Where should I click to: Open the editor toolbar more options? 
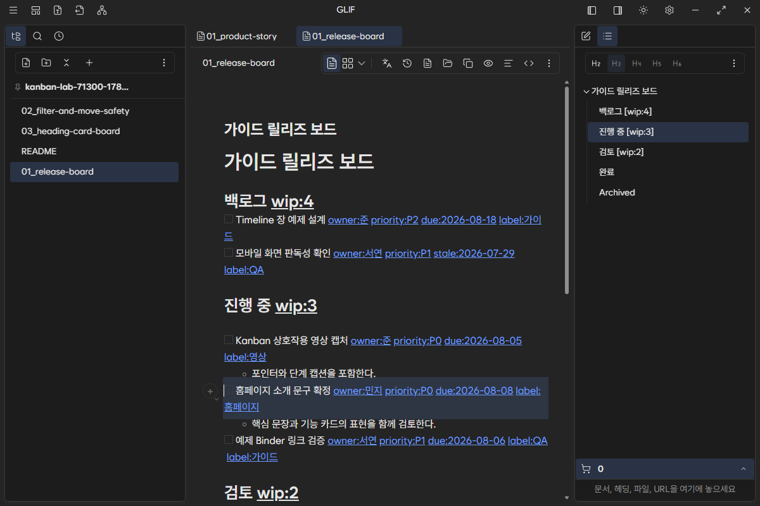pyautogui.click(x=549, y=63)
